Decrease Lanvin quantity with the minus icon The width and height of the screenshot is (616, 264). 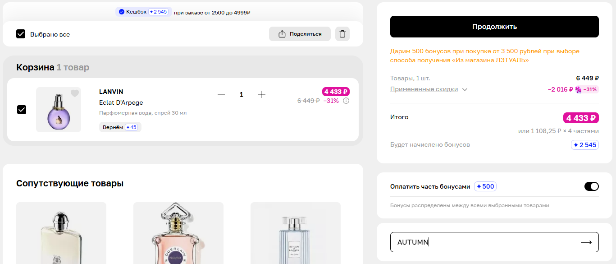221,94
